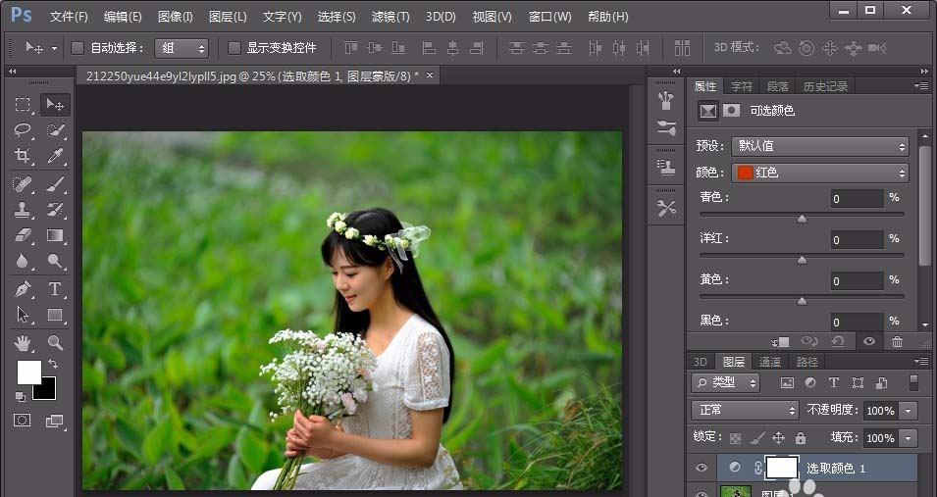Select the Blur tool
The height and width of the screenshot is (497, 937).
point(23,261)
